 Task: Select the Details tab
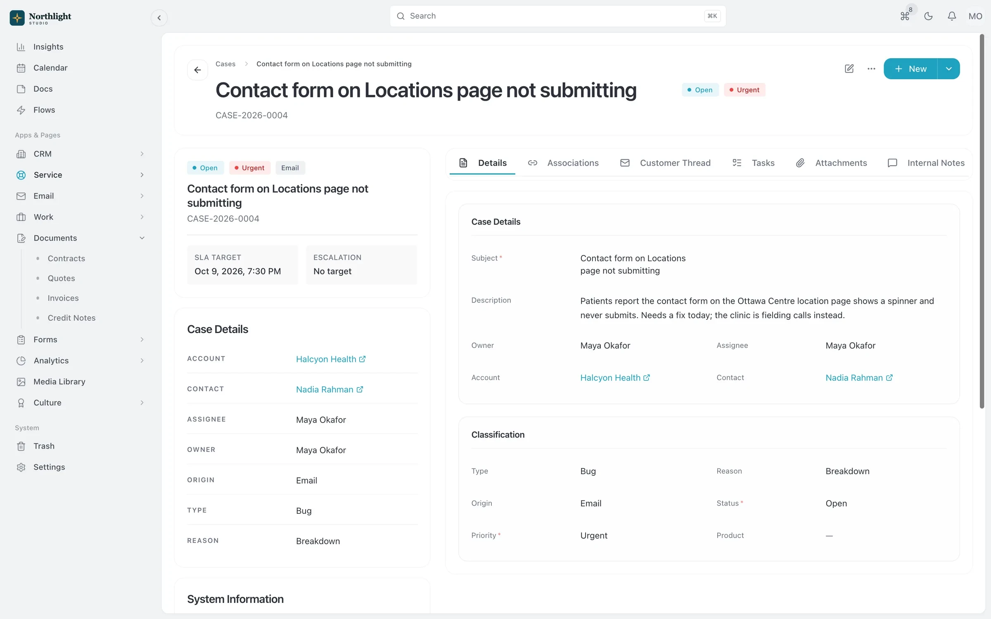pyautogui.click(x=482, y=163)
